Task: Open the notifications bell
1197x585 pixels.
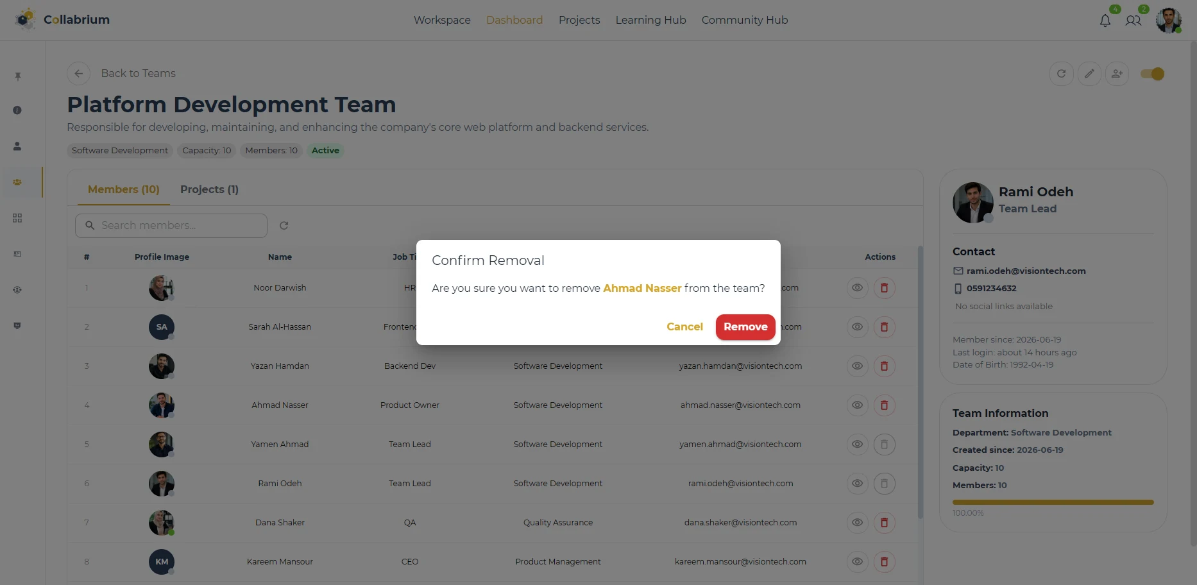Action: coord(1105,21)
